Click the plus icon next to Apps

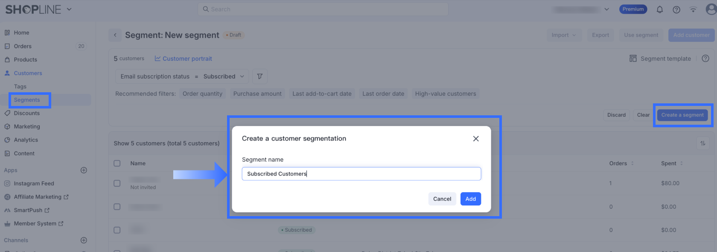coord(84,170)
